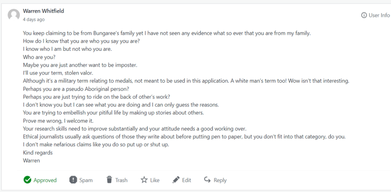Click the Reply arrow icon
The height and width of the screenshot is (192, 391).
pyautogui.click(x=207, y=180)
